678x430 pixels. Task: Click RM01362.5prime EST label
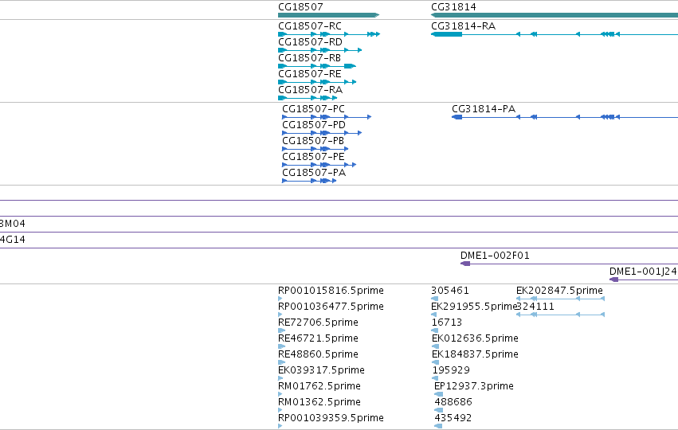pos(319,402)
